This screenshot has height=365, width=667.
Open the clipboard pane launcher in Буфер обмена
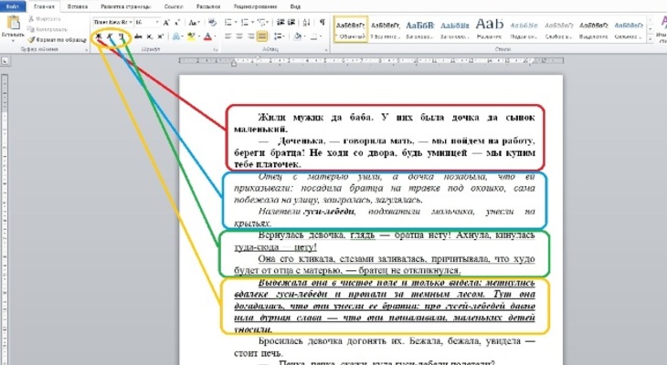(87, 50)
